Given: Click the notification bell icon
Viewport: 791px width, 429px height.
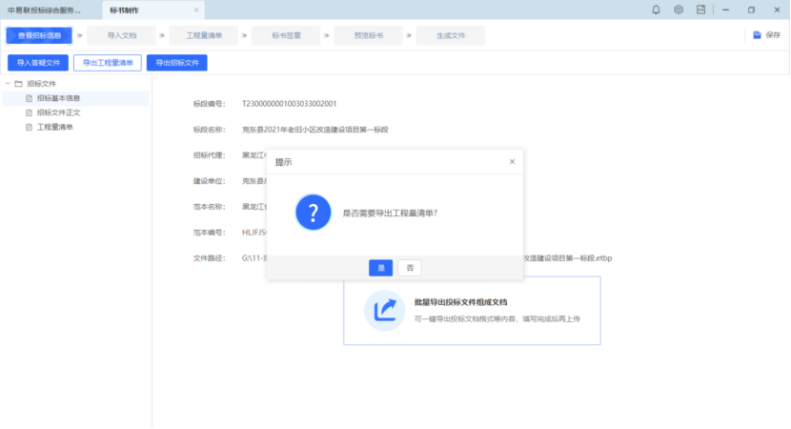Looking at the screenshot, I should (656, 10).
